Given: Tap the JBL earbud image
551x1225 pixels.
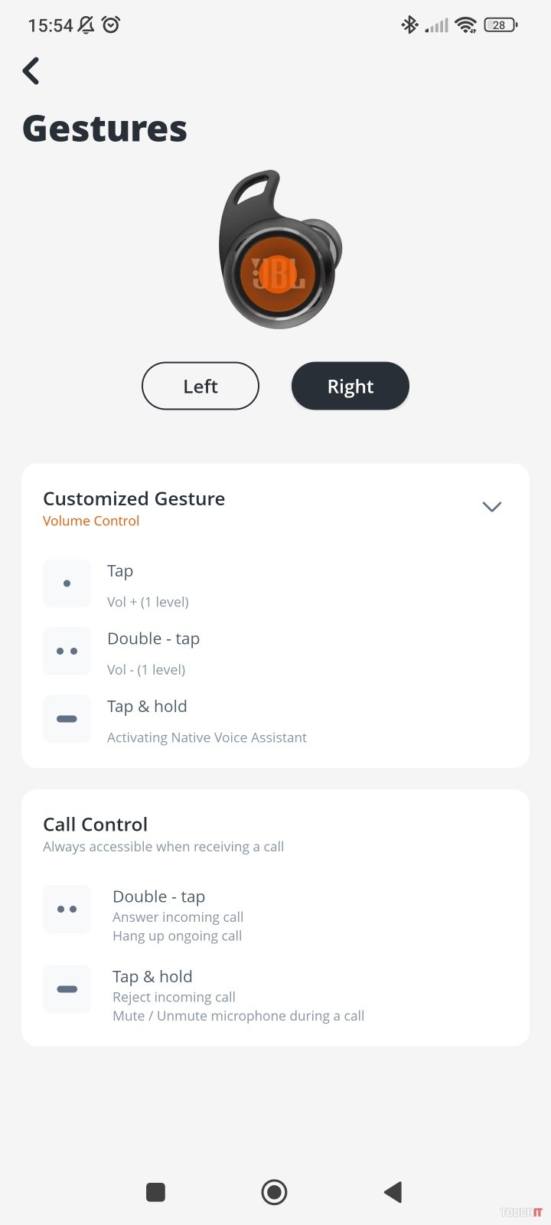Looking at the screenshot, I should (279, 251).
